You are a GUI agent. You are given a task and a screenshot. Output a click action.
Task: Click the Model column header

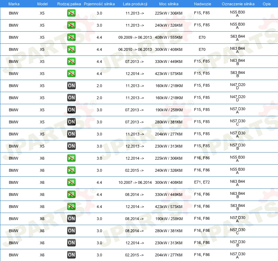42,4
